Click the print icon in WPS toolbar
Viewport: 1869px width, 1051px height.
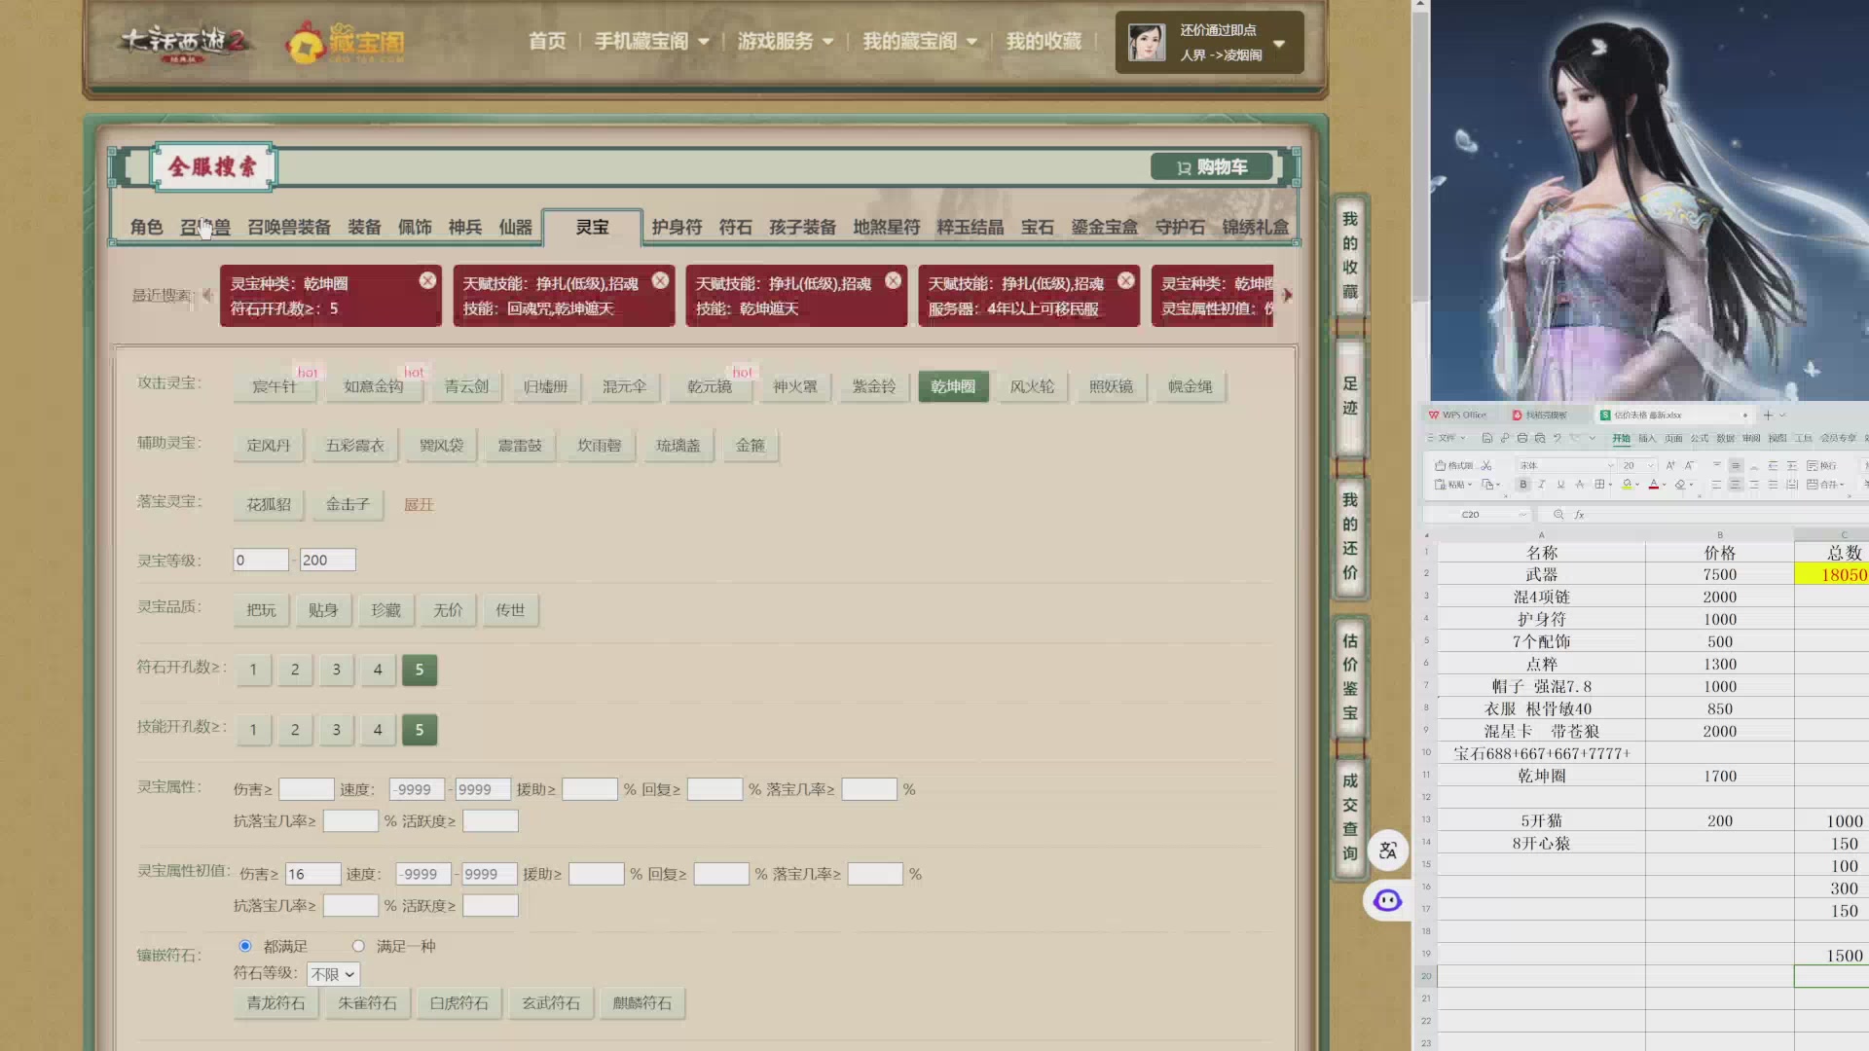click(1522, 438)
